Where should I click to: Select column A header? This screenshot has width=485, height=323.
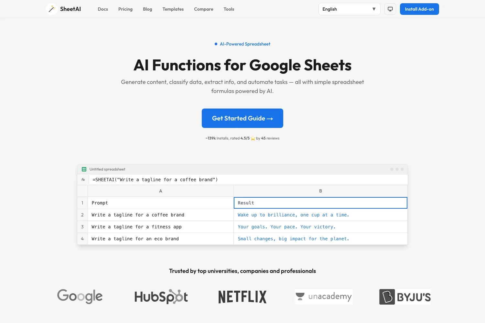[161, 191]
